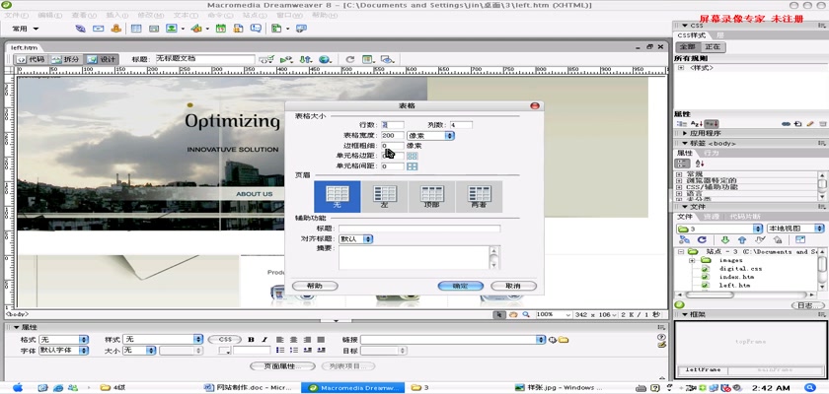Image resolution: width=829 pixels, height=394 pixels.
Task: Click the email link insert icon
Action: coord(99,29)
